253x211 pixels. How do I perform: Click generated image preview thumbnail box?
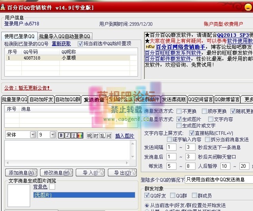[x=19, y=196]
